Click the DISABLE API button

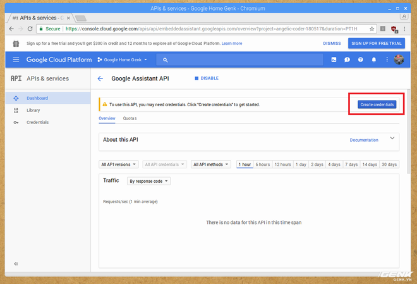[207, 78]
